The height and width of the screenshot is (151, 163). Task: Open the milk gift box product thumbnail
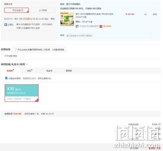pos(67,19)
